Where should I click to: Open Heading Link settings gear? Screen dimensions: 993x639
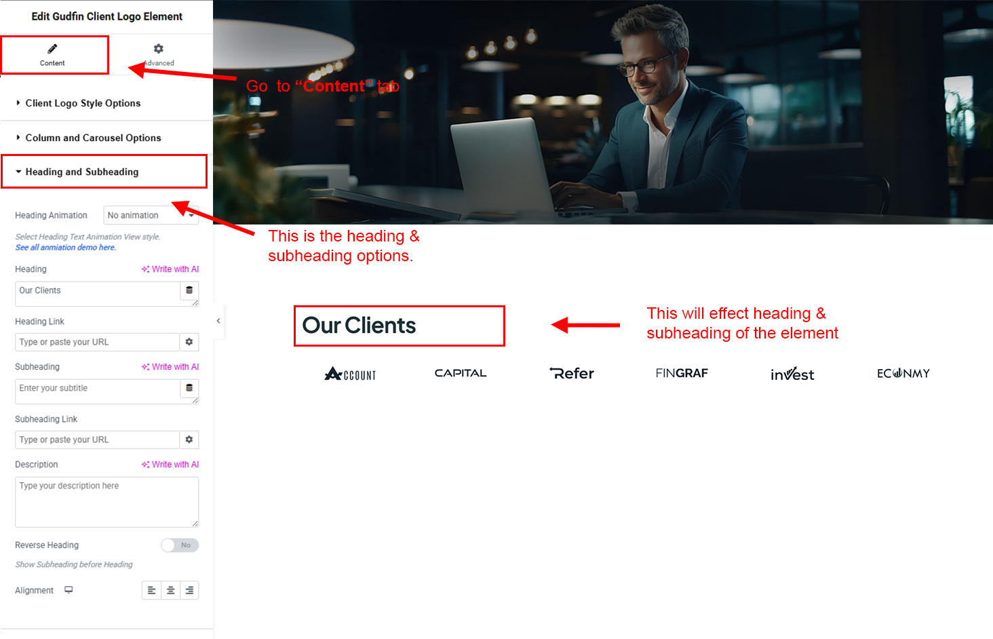(x=189, y=342)
